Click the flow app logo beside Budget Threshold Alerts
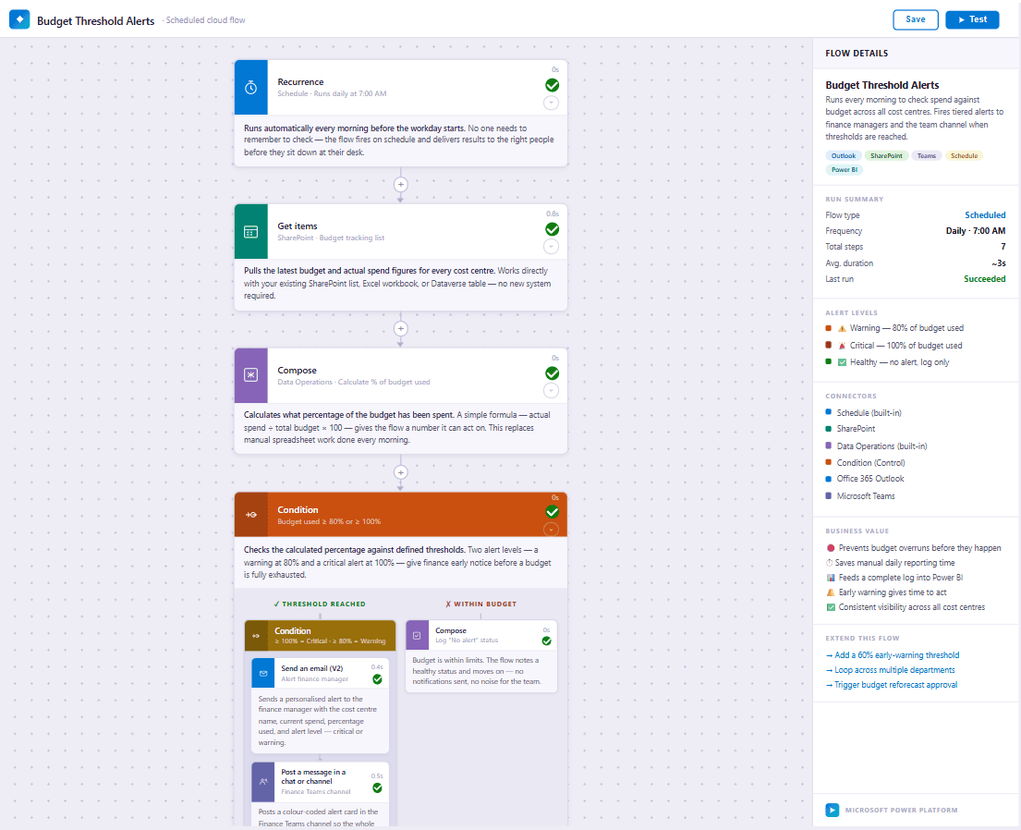Viewport: 1021px width, 830px height. 19,19
